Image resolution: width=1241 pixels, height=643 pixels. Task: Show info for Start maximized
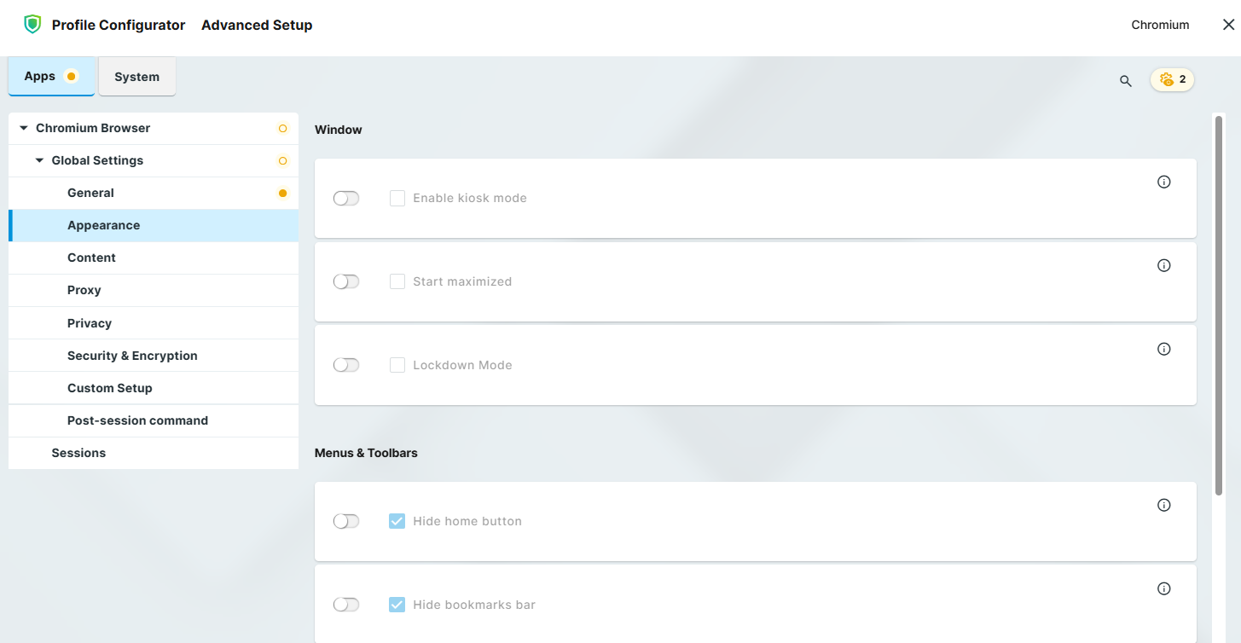tap(1163, 265)
